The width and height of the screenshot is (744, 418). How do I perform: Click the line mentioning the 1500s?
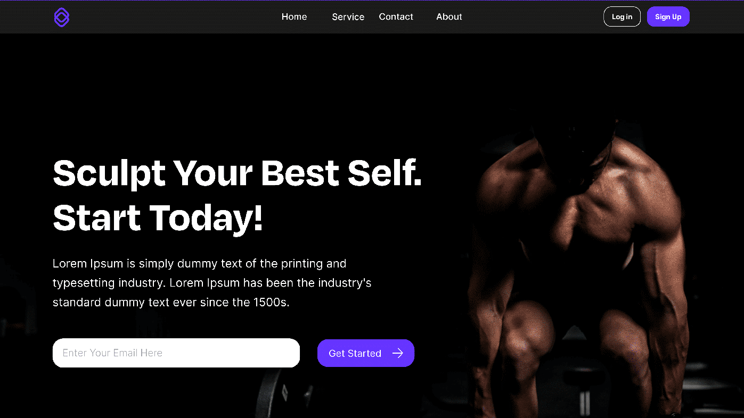(x=171, y=303)
